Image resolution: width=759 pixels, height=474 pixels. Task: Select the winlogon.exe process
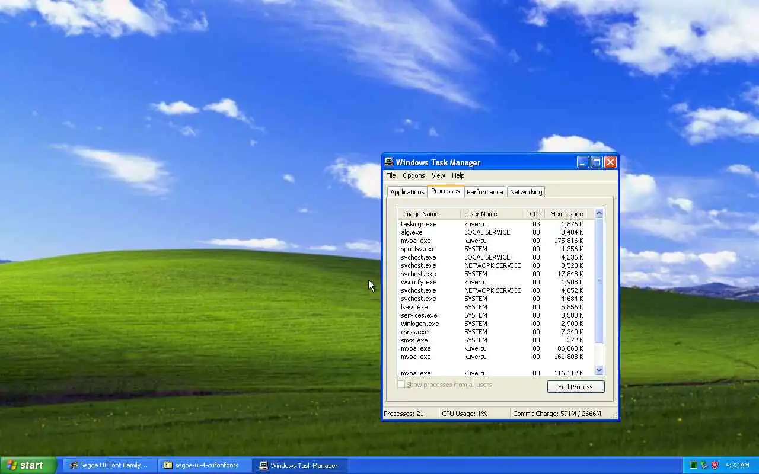point(495,324)
